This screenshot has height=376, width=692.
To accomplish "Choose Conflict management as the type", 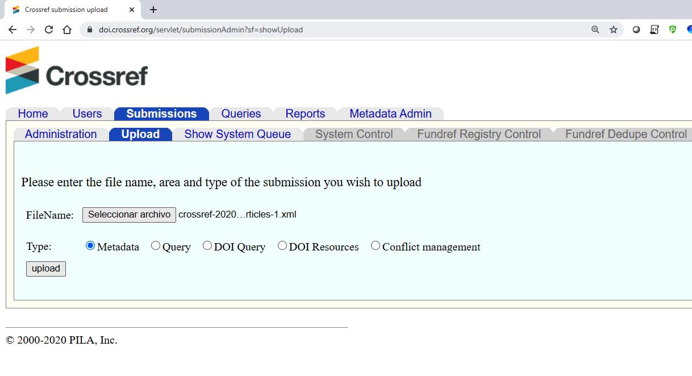I will click(x=375, y=245).
